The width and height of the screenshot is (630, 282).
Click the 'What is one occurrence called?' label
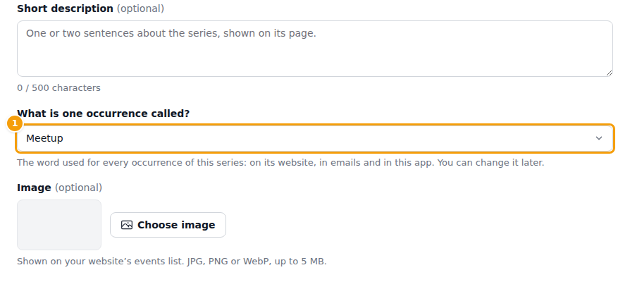point(104,114)
